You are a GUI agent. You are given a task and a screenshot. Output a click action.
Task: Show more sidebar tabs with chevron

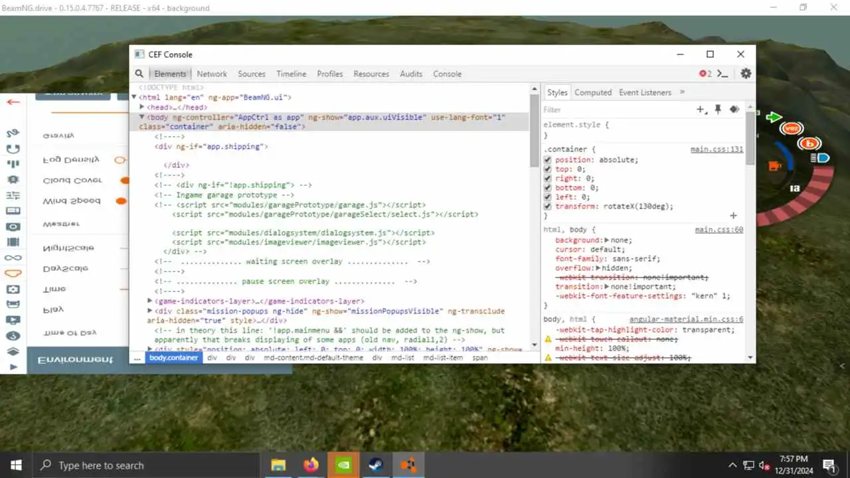(x=682, y=92)
